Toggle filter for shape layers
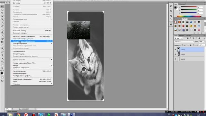 click(196, 38)
